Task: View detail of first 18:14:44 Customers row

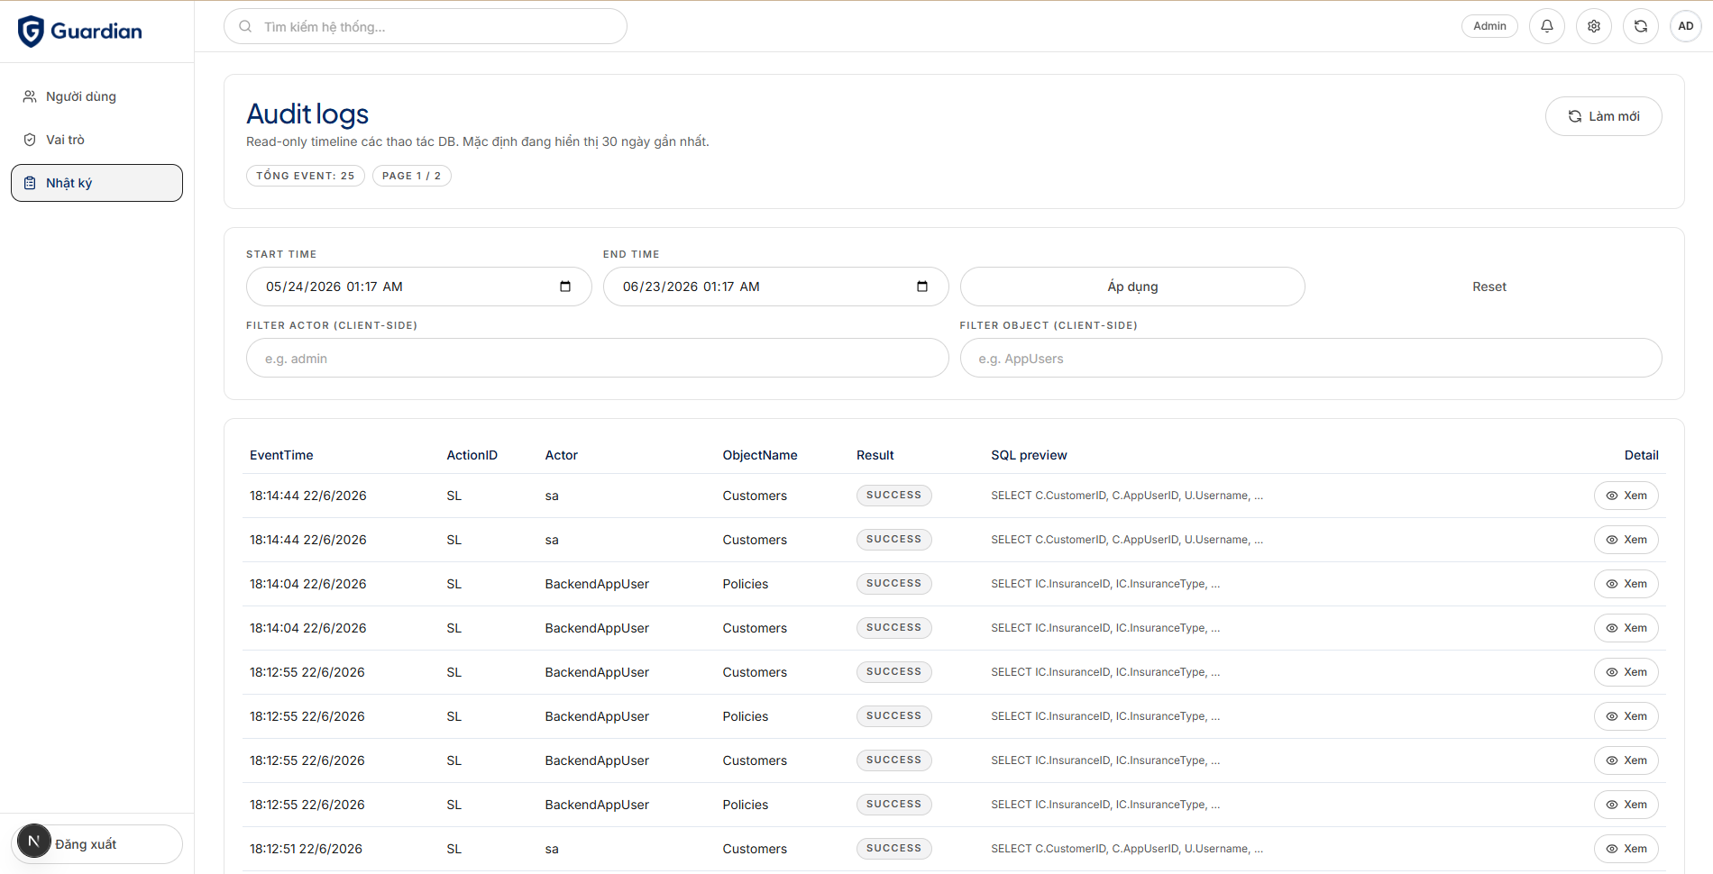Action: (x=1626, y=496)
